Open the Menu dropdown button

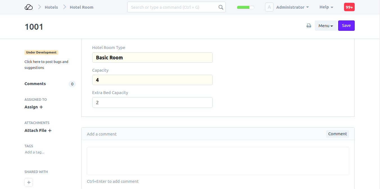[x=325, y=26]
